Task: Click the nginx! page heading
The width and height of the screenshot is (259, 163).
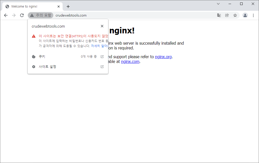Action: point(122,31)
